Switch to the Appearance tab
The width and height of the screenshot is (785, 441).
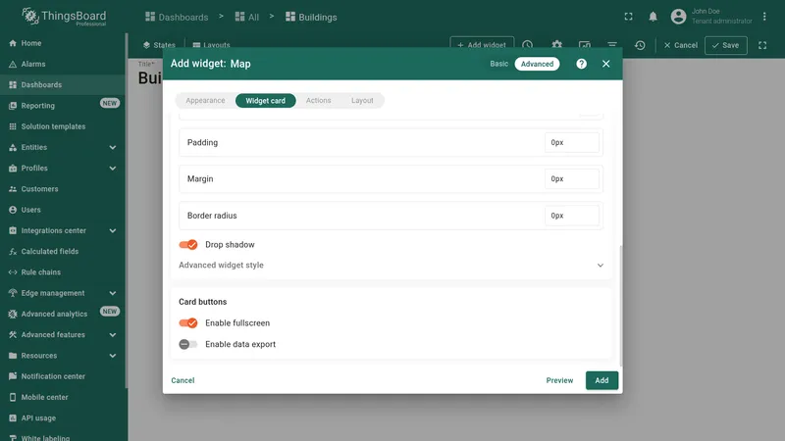205,101
